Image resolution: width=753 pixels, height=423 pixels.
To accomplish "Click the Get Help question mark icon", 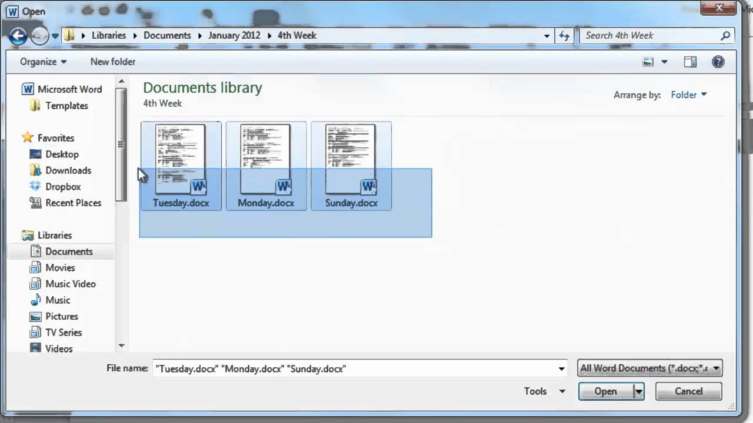I will (x=718, y=62).
